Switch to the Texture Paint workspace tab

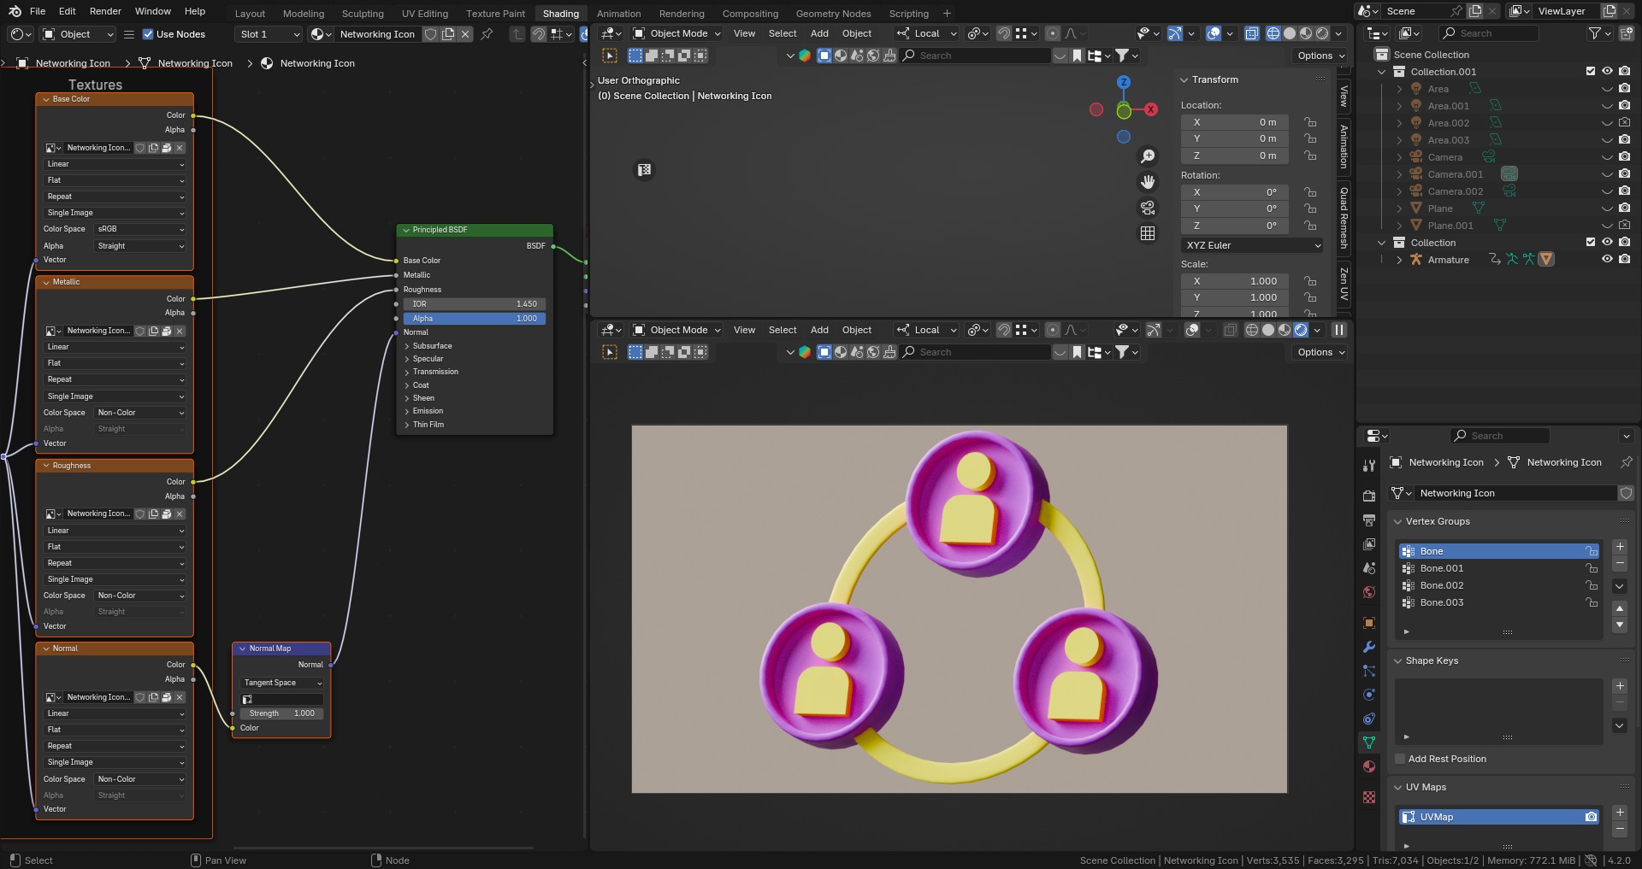pyautogui.click(x=495, y=14)
